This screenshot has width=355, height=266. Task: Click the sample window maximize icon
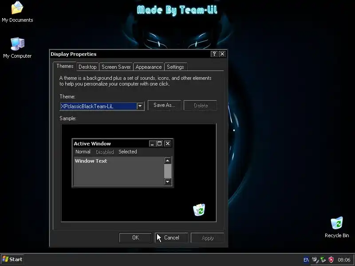click(159, 144)
